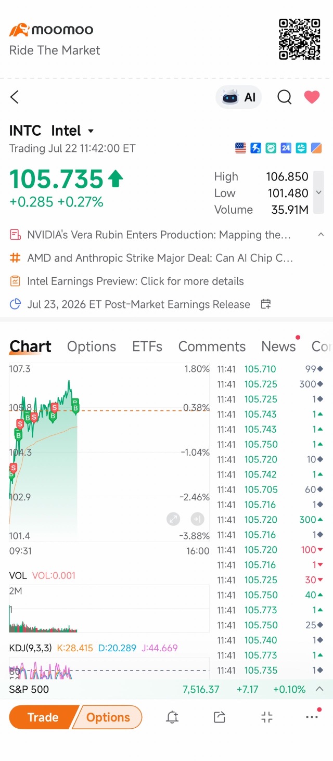The image size is (333, 761).
Task: Tap the collapse-arrows icon in bottom bar
Action: coord(266,717)
